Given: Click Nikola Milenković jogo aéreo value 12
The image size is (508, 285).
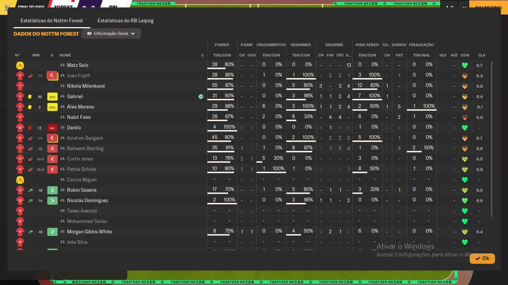Looking at the screenshot, I should pyautogui.click(x=360, y=85).
